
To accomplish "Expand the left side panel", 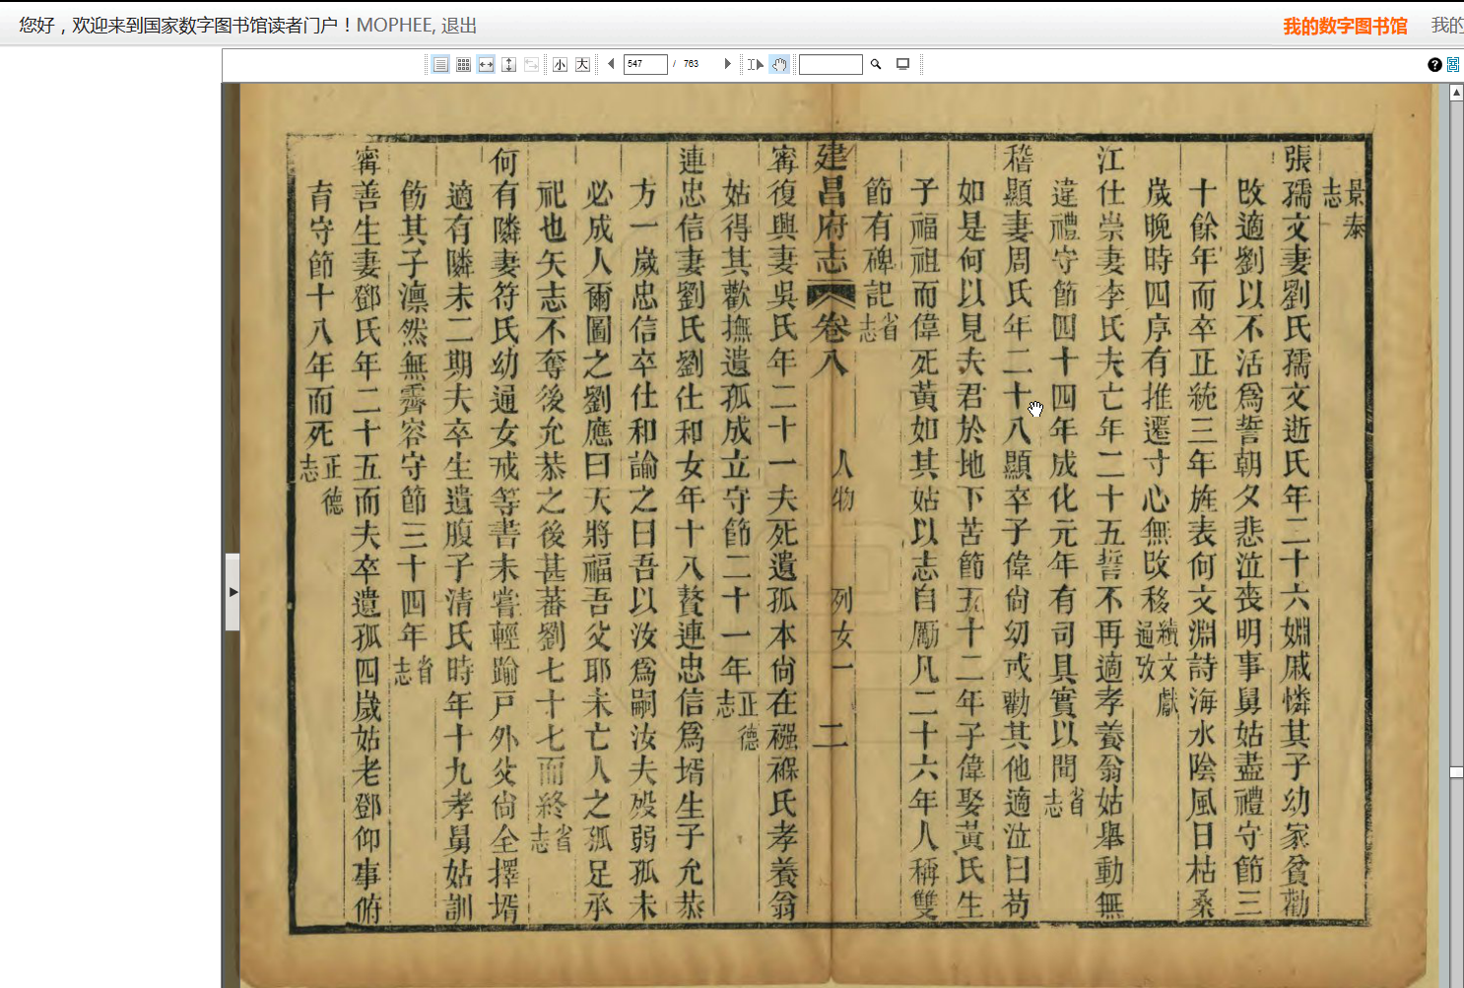I will 233,591.
